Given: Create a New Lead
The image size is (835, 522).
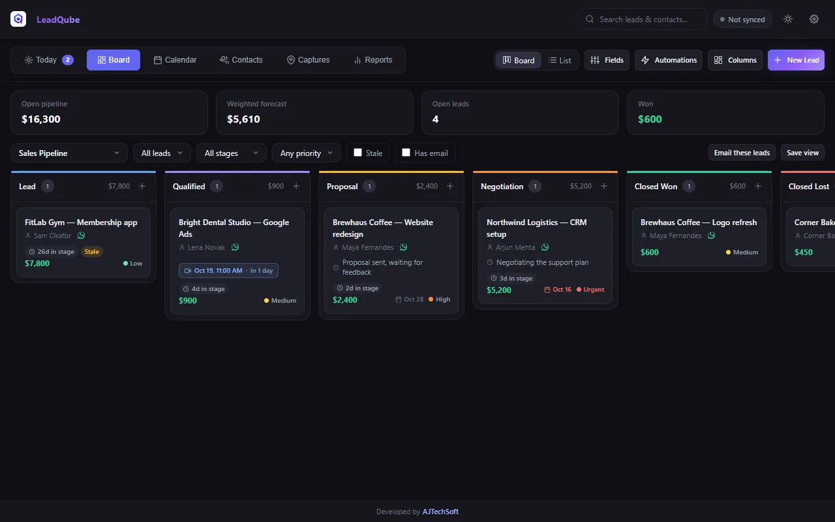Looking at the screenshot, I should point(796,60).
